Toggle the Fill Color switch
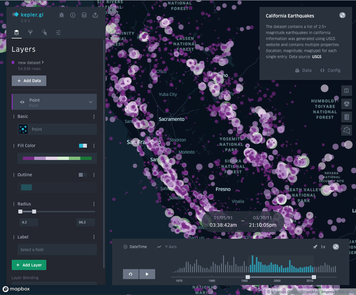The height and width of the screenshot is (295, 356). click(83, 146)
